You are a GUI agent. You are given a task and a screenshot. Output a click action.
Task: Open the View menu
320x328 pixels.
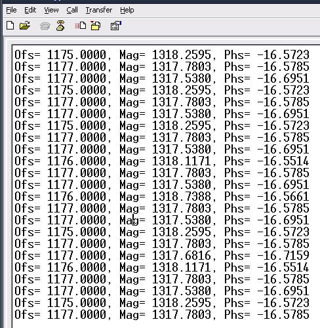(51, 10)
